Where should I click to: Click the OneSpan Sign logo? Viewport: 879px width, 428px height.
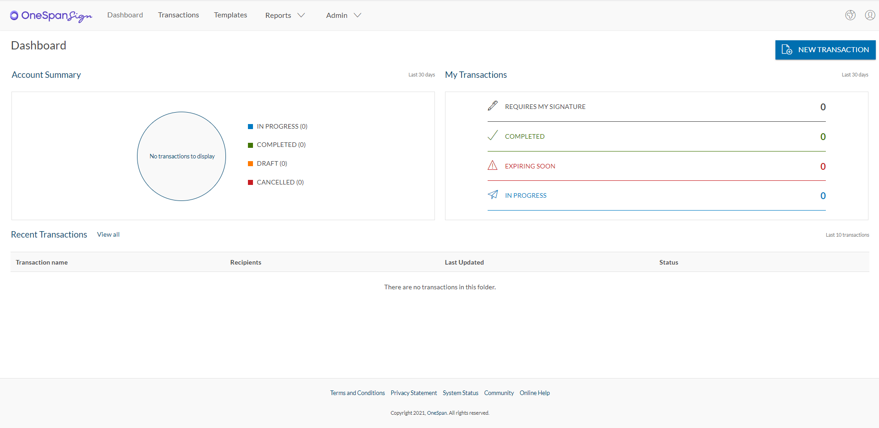click(x=51, y=16)
